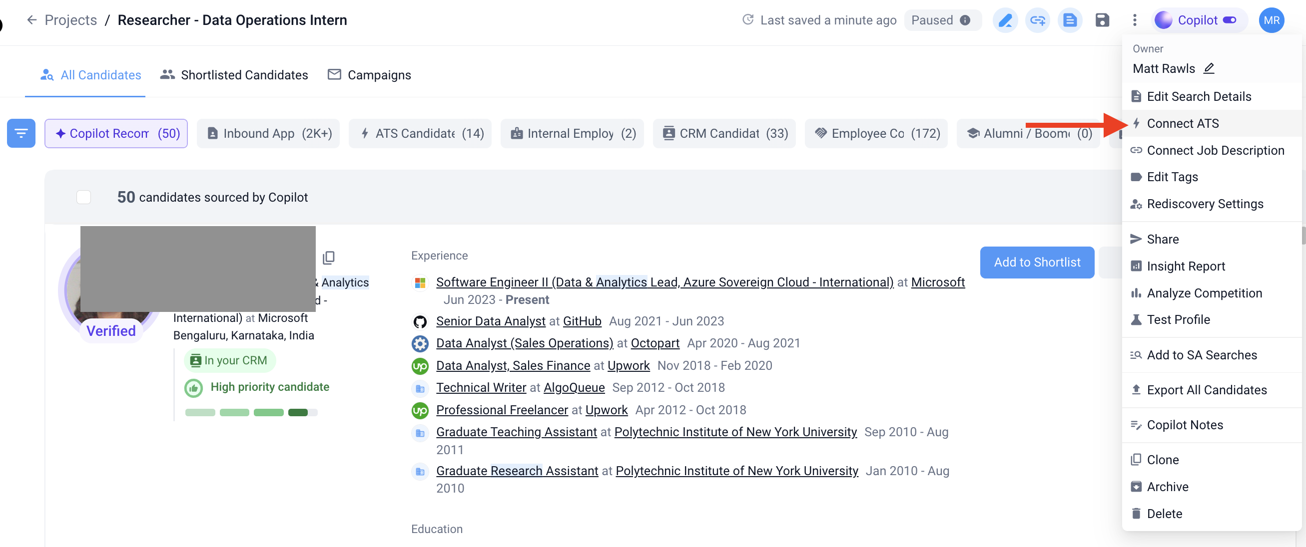1306x547 pixels.
Task: Choose Test Profile in the menu
Action: (x=1212, y=319)
